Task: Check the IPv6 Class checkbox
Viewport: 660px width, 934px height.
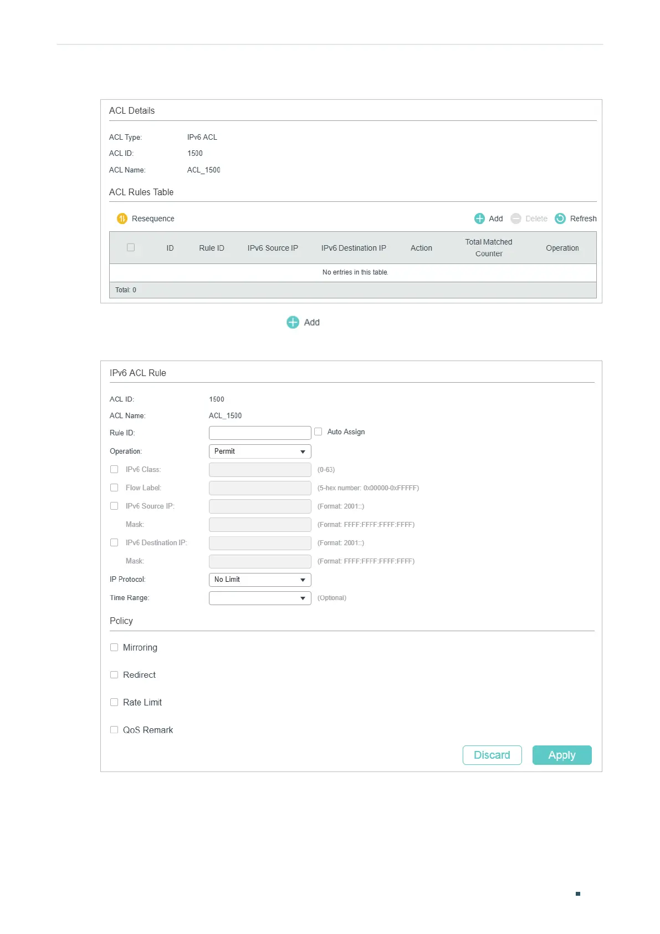Action: 114,469
